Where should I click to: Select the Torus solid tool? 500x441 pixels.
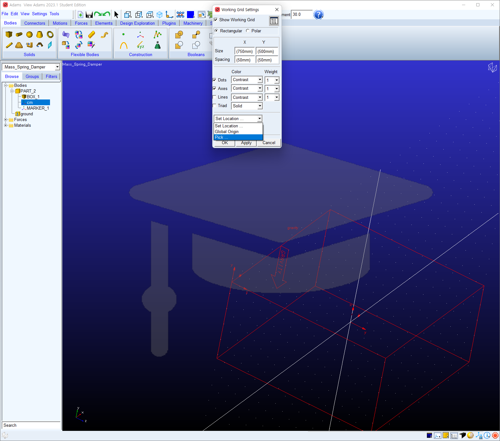[x=50, y=35]
